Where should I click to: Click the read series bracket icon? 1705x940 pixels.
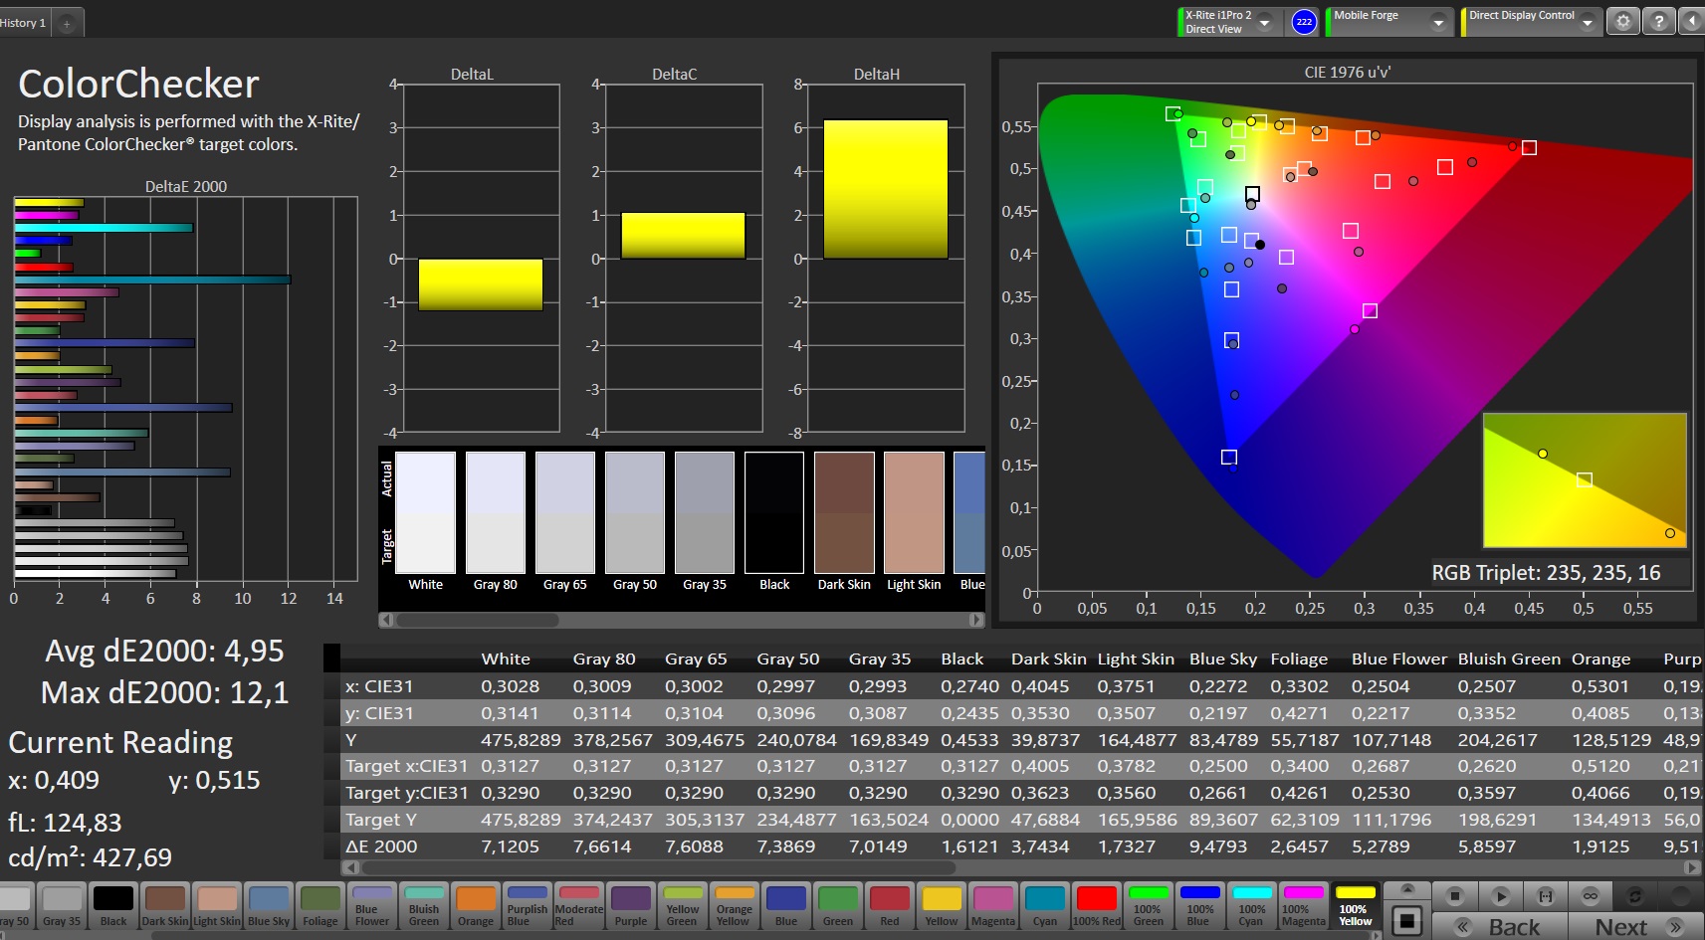[1545, 896]
